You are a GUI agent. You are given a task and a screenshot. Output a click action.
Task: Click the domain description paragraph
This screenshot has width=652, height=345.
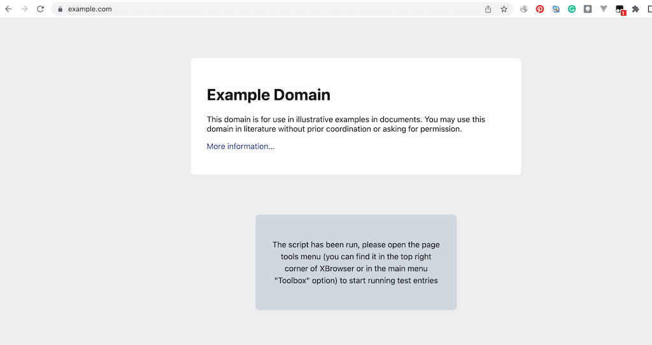[346, 124]
